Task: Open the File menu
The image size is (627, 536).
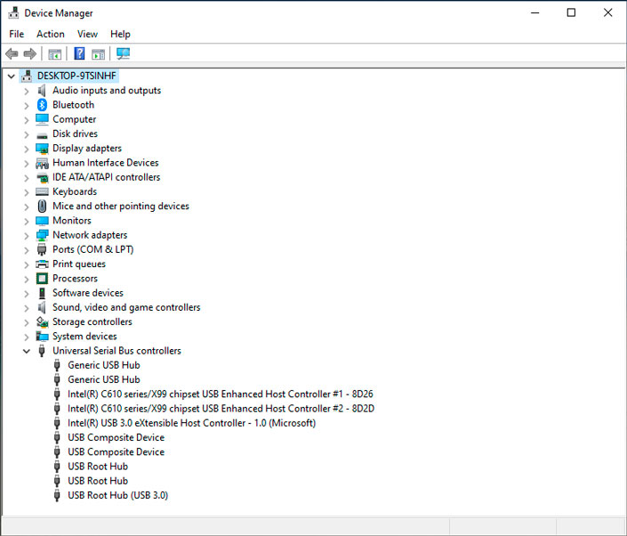Action: pyautogui.click(x=16, y=34)
